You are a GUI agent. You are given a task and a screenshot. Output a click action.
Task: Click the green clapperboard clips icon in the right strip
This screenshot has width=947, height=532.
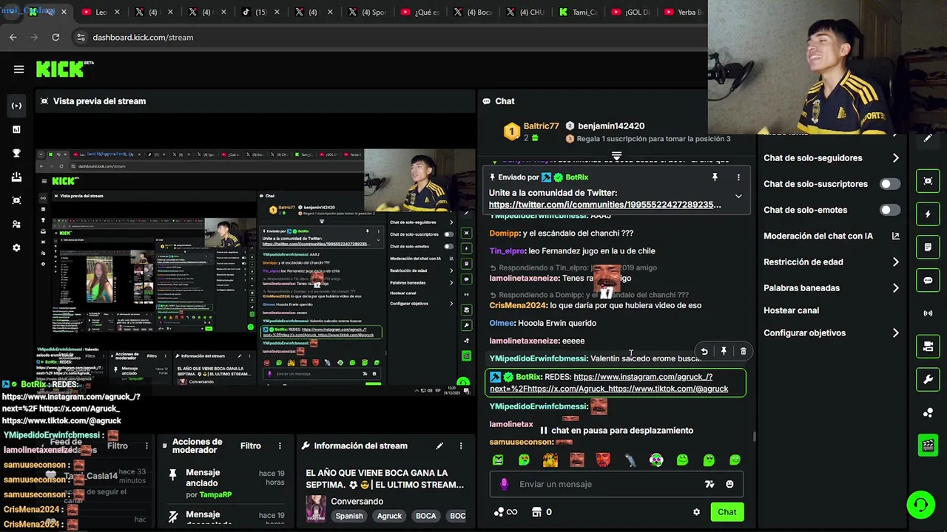coord(928,445)
